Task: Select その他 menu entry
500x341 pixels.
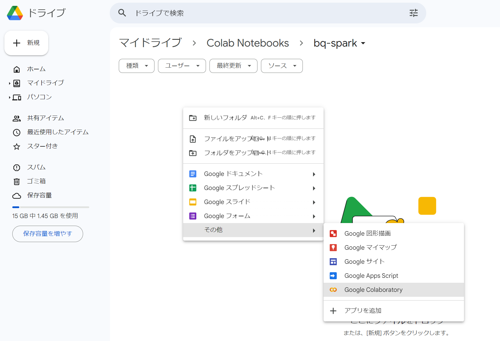Action: (x=253, y=230)
